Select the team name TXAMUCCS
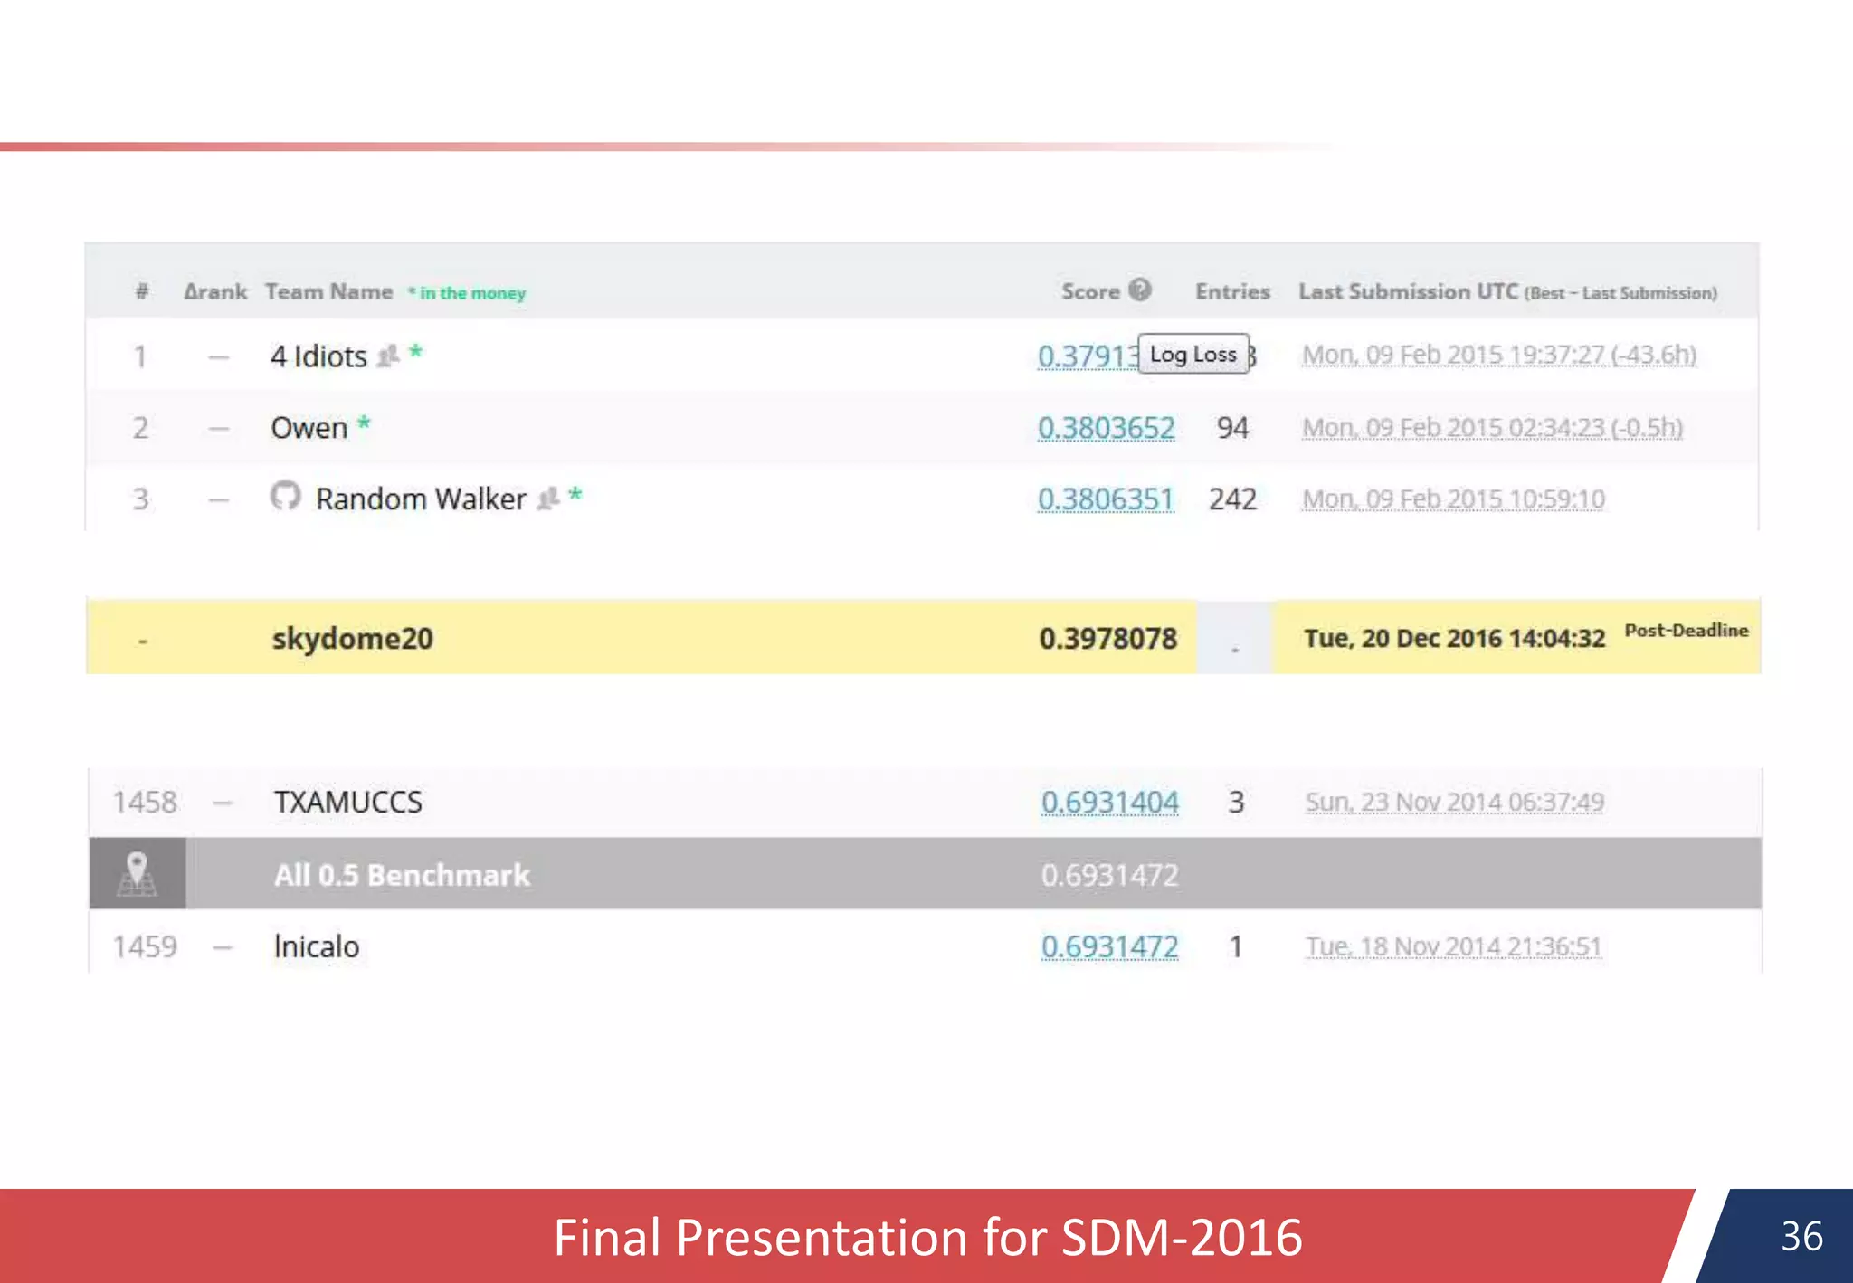 click(348, 802)
